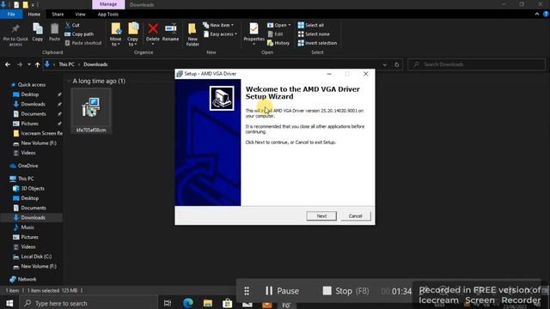Image resolution: width=550 pixels, height=309 pixels.
Task: Open the New item dropdown
Action: (x=218, y=25)
